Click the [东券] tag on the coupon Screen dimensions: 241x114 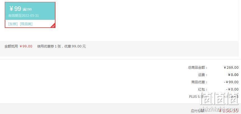coord(13,24)
